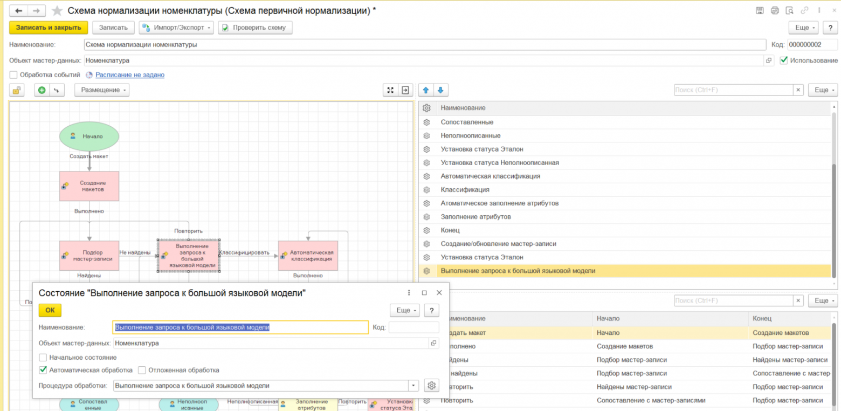Open the processing procedure settings gear

coord(431,386)
